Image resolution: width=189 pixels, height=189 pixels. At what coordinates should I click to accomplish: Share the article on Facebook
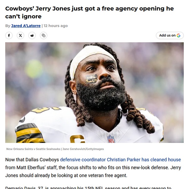tap(9, 35)
